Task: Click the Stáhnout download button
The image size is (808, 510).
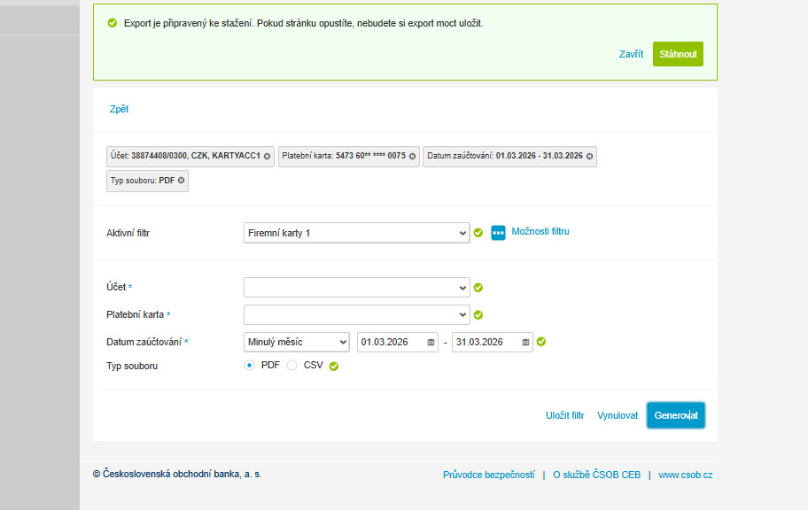Action: (678, 54)
